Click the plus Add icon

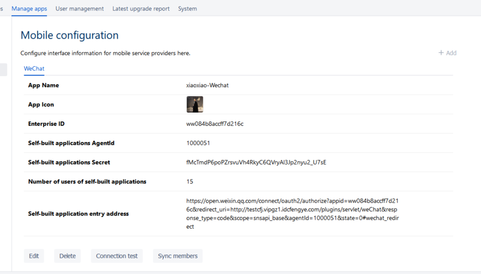coord(441,53)
